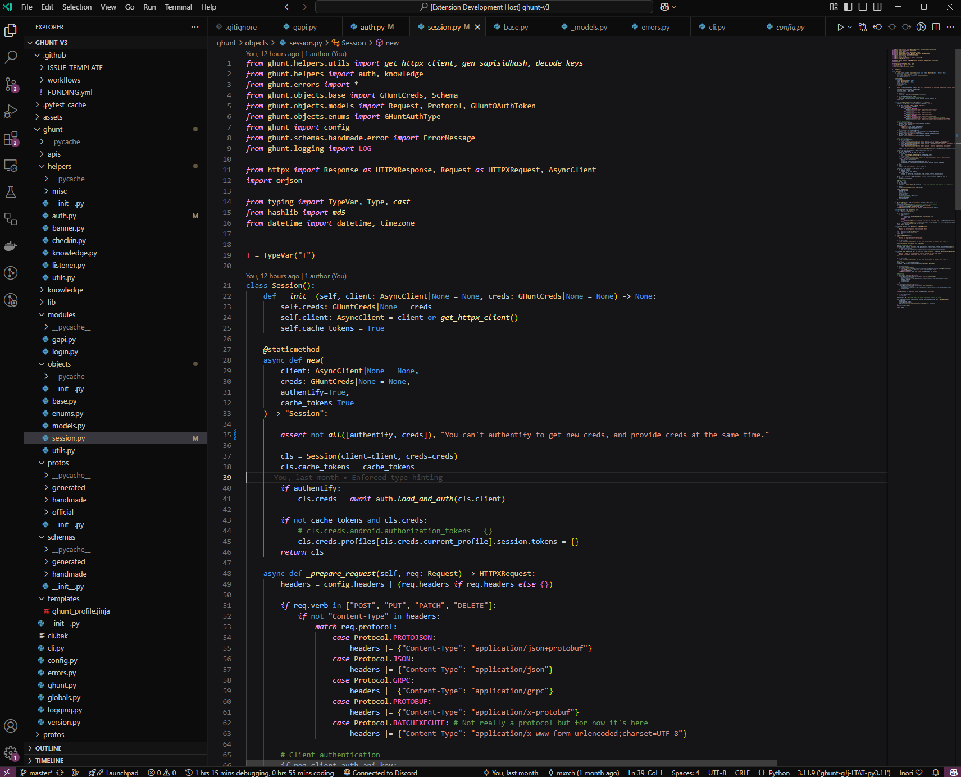Image resolution: width=961 pixels, height=777 pixels.
Task: Select the Python language mode
Action: [778, 773]
